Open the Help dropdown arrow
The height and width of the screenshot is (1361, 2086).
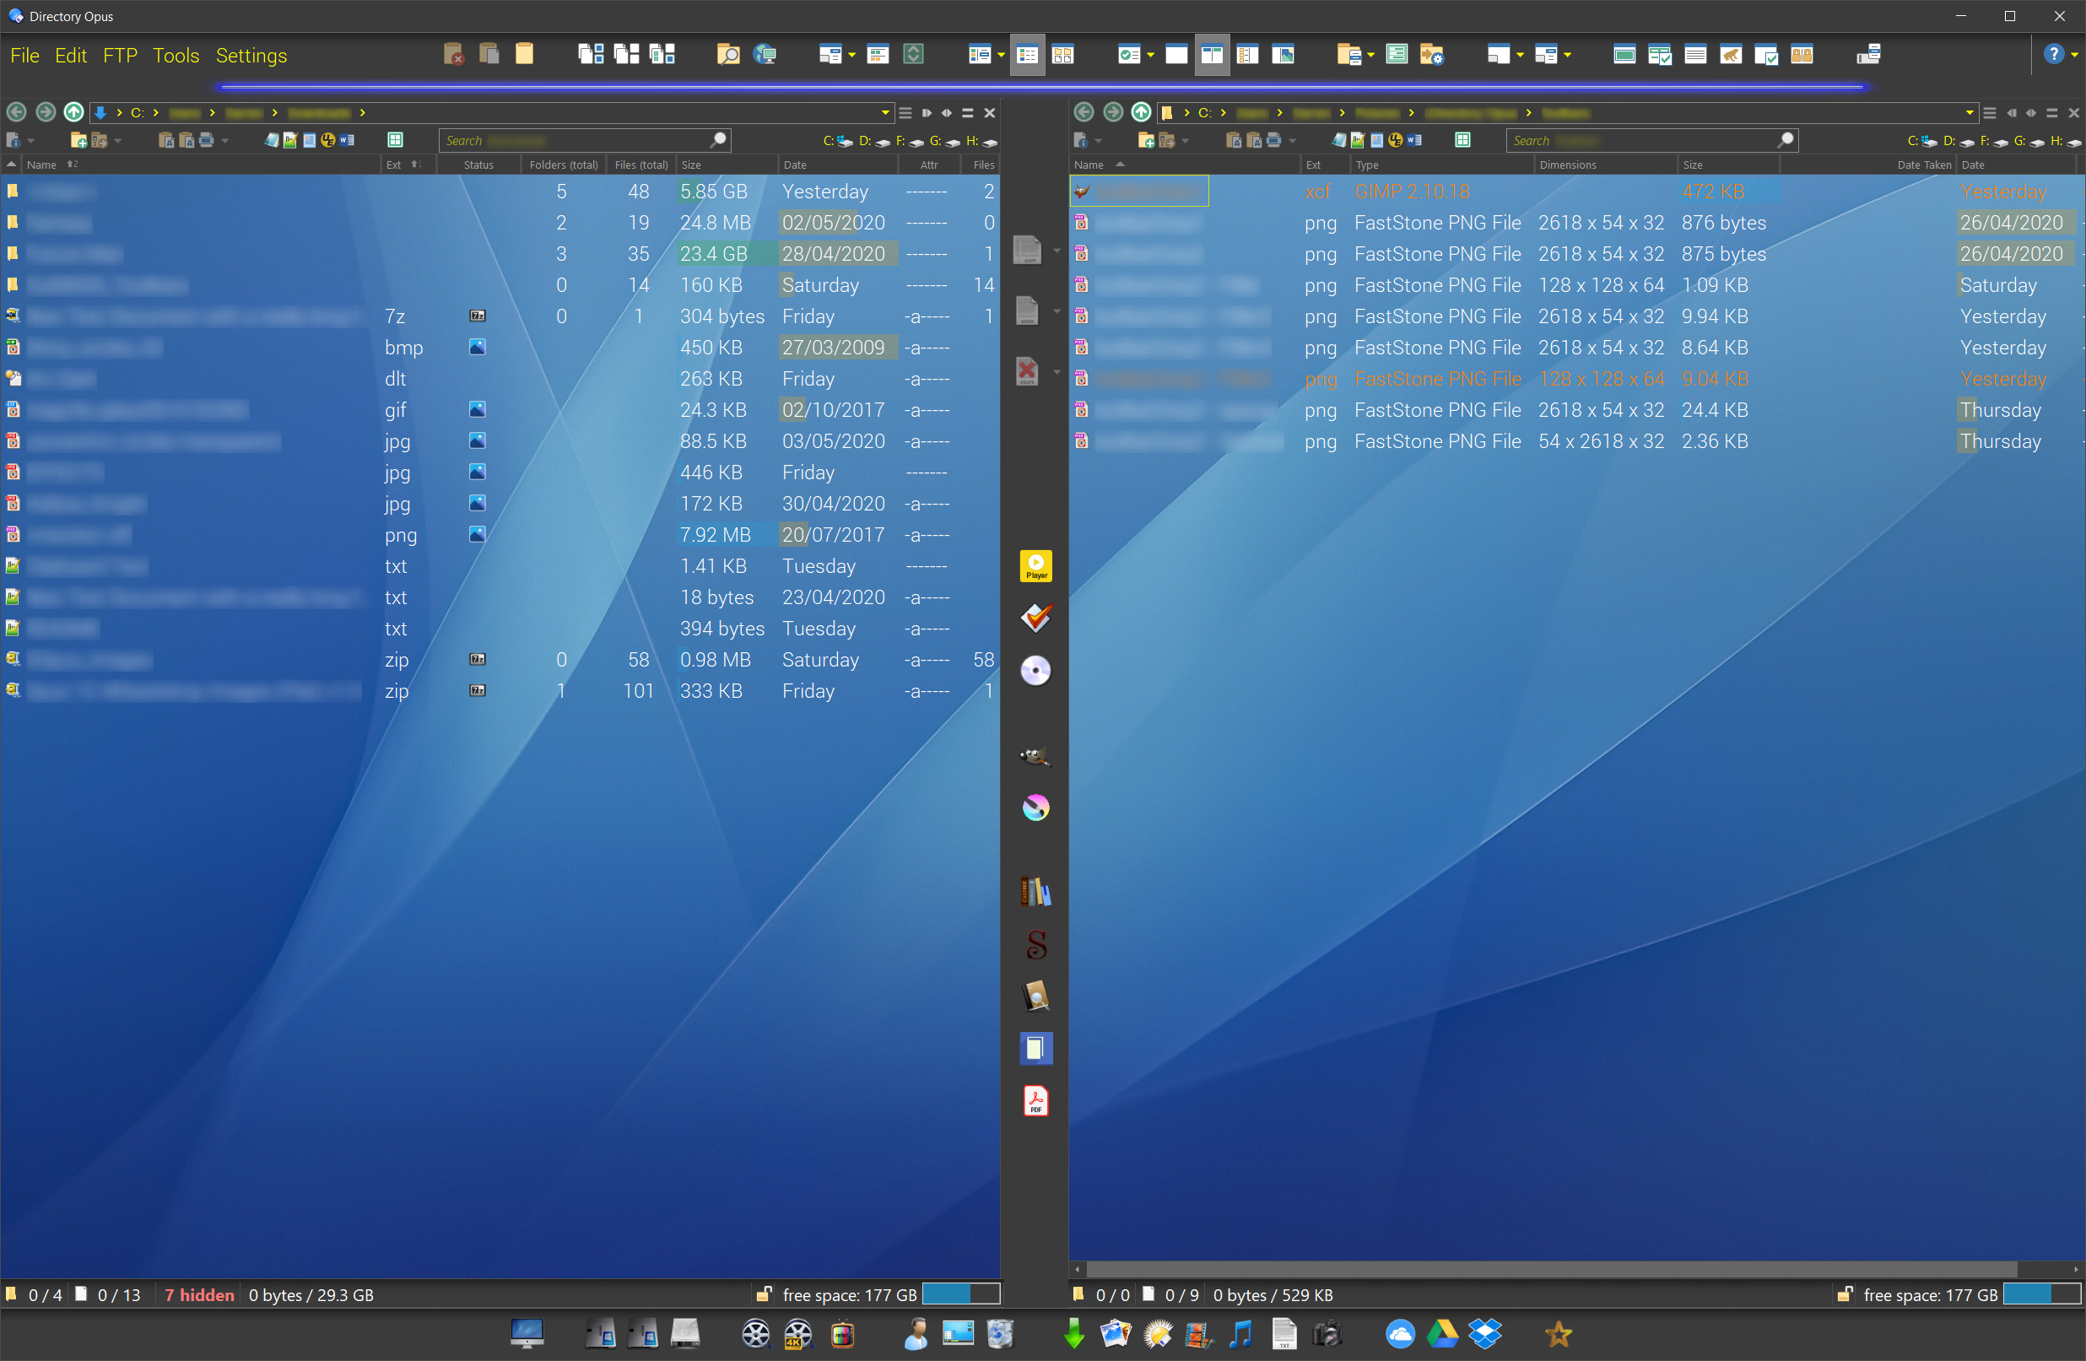tap(2074, 55)
